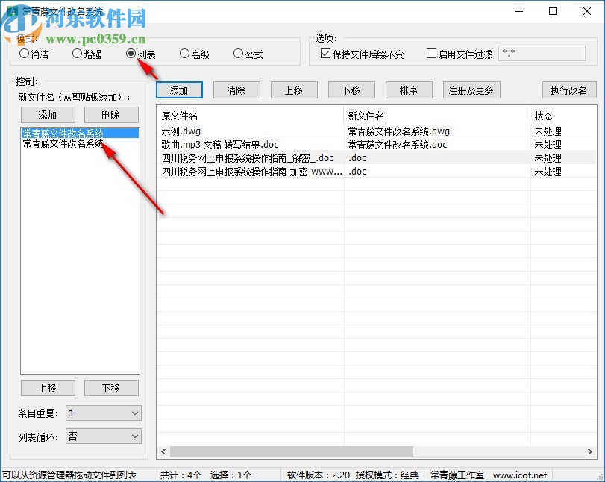605x482 pixels.
Task: Click the 清除 button to clear the list
Action: point(236,90)
